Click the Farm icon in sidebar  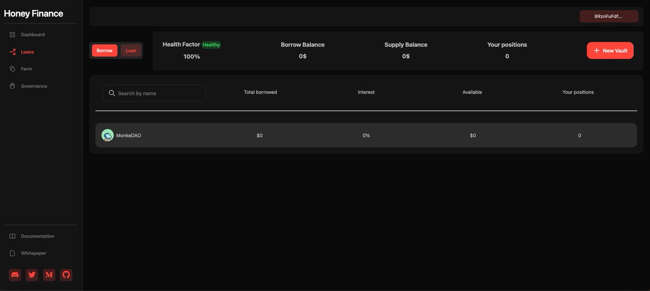(x=12, y=69)
